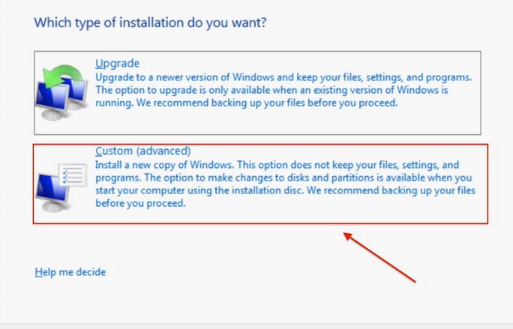Click the 'start your computer using' Custom line
513x329 pixels.
[285, 190]
